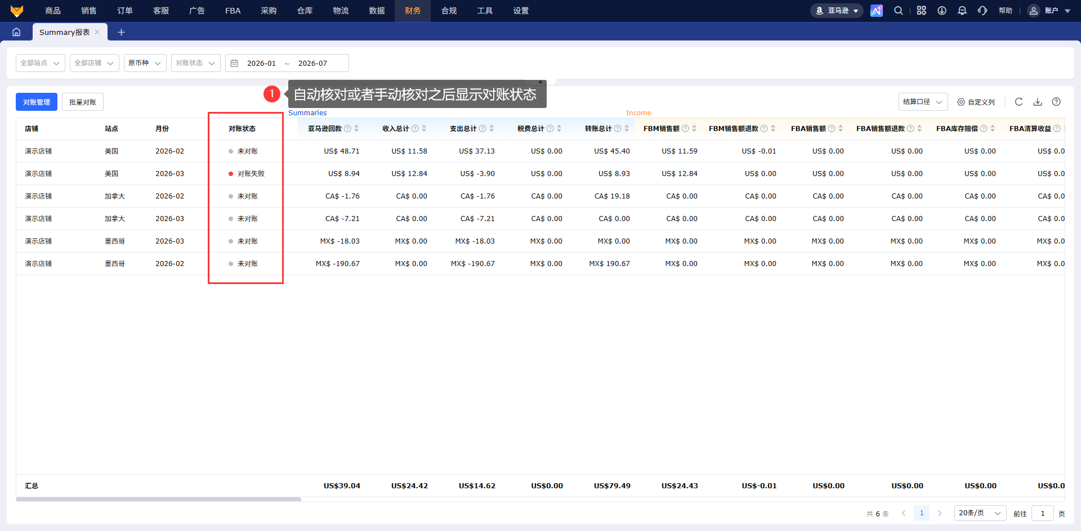Open the 广告 menu

(197, 11)
